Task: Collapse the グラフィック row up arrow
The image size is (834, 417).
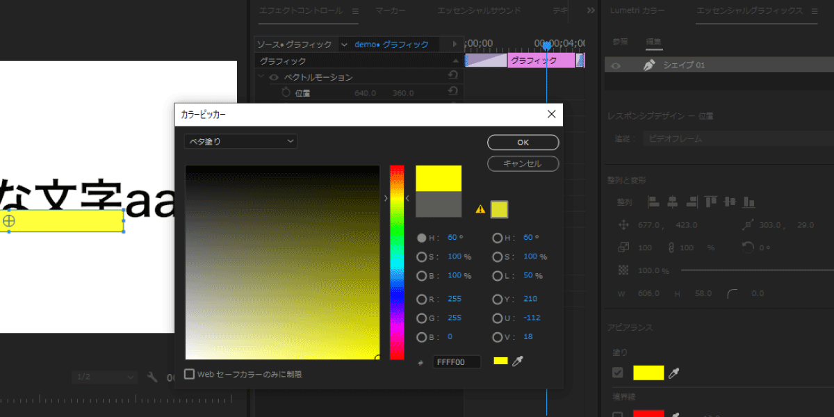Action: pos(455,61)
